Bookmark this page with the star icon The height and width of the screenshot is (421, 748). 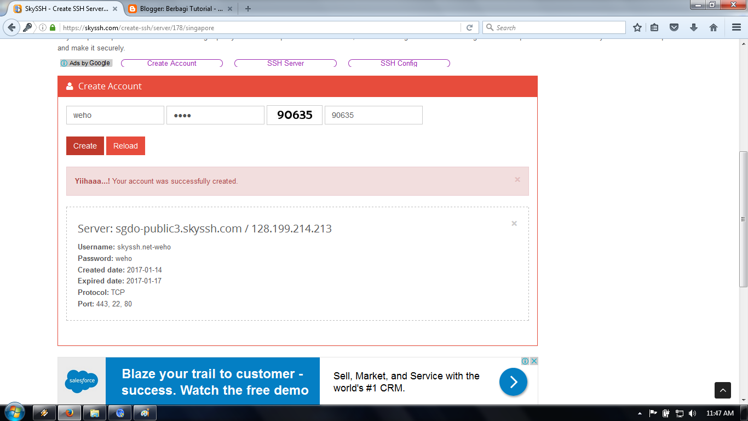point(637,27)
